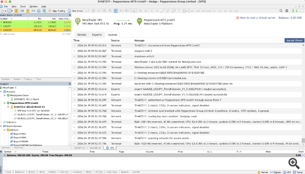Viewport: 305px width, 174px height.
Task: Open the Ticks tab in Market Watch
Action: (x=39, y=79)
